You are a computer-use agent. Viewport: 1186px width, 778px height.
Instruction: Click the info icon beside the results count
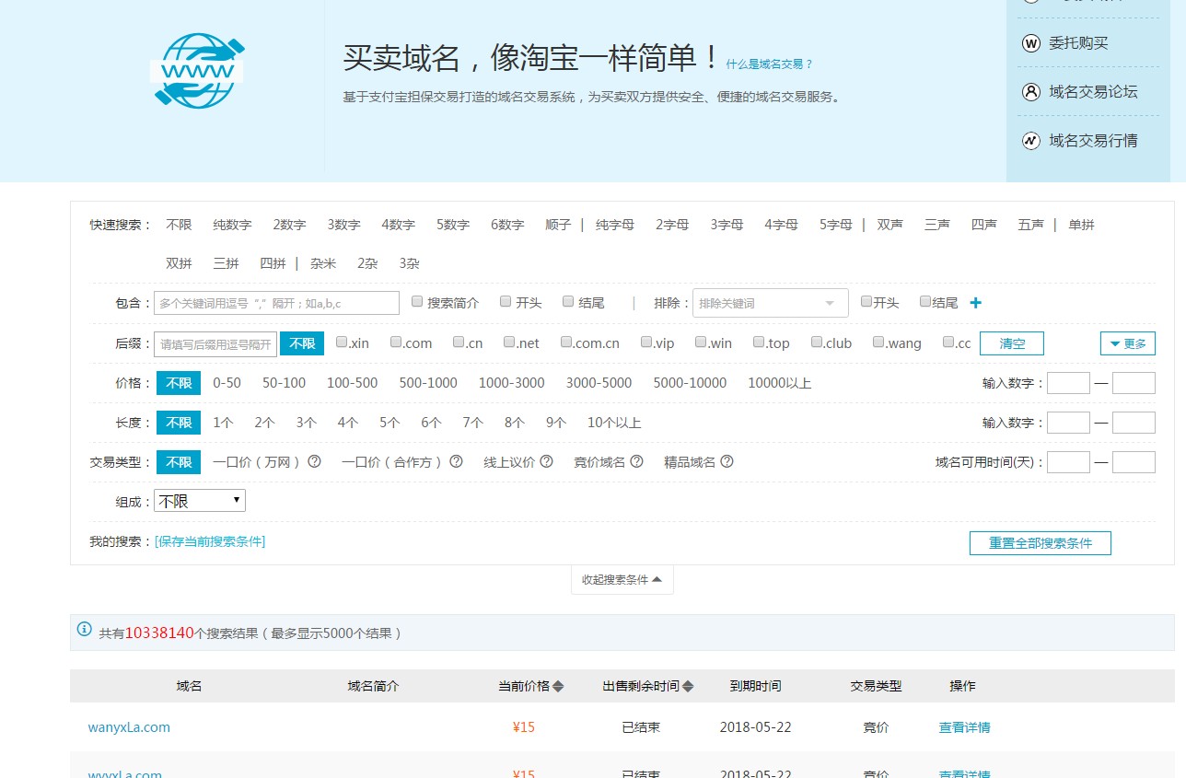(x=84, y=631)
